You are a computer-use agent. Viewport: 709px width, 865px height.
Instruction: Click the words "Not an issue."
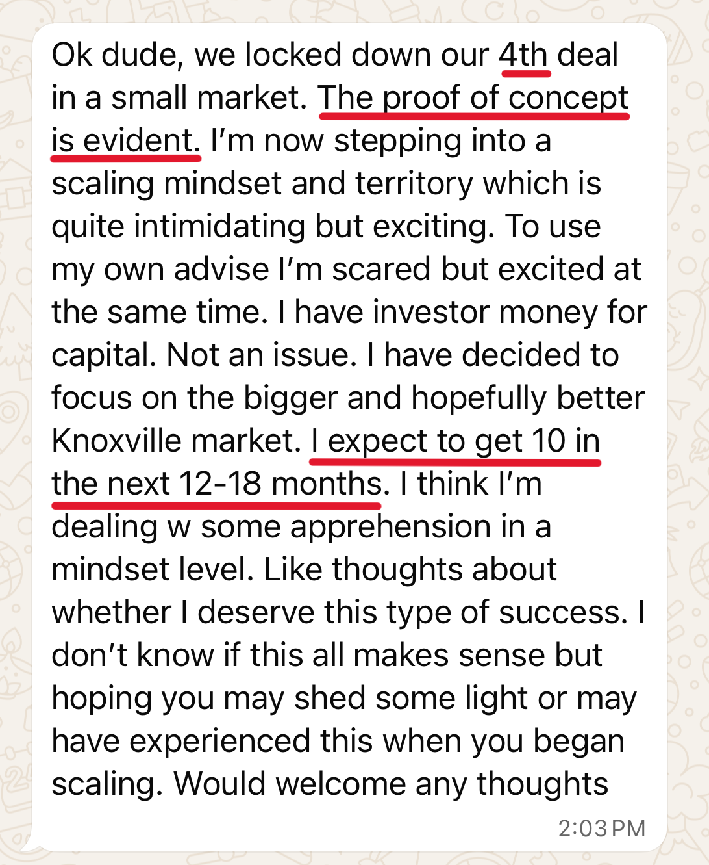pyautogui.click(x=262, y=355)
